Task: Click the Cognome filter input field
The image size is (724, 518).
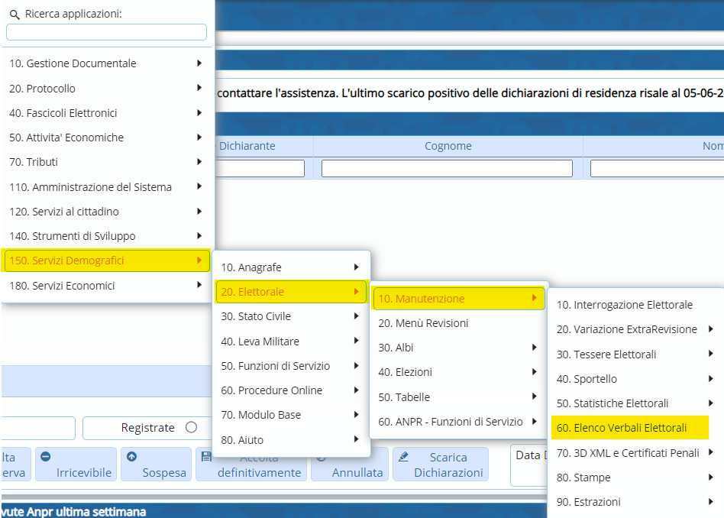Action: coord(447,168)
